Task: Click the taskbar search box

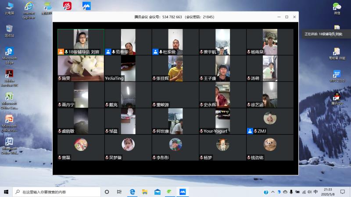Action: [57, 192]
